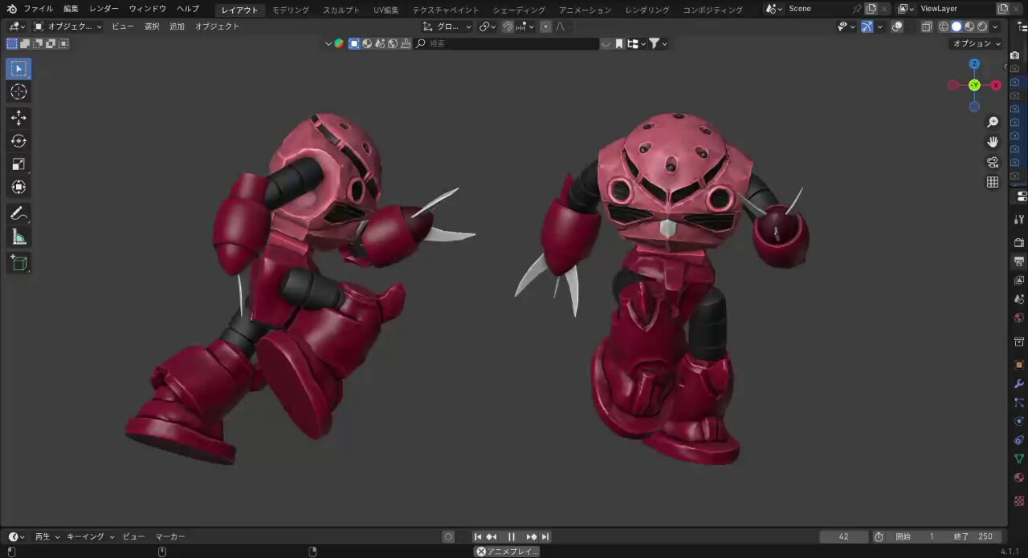1028x558 pixels.
Task: Open the 編集 menu
Action: [x=71, y=9]
